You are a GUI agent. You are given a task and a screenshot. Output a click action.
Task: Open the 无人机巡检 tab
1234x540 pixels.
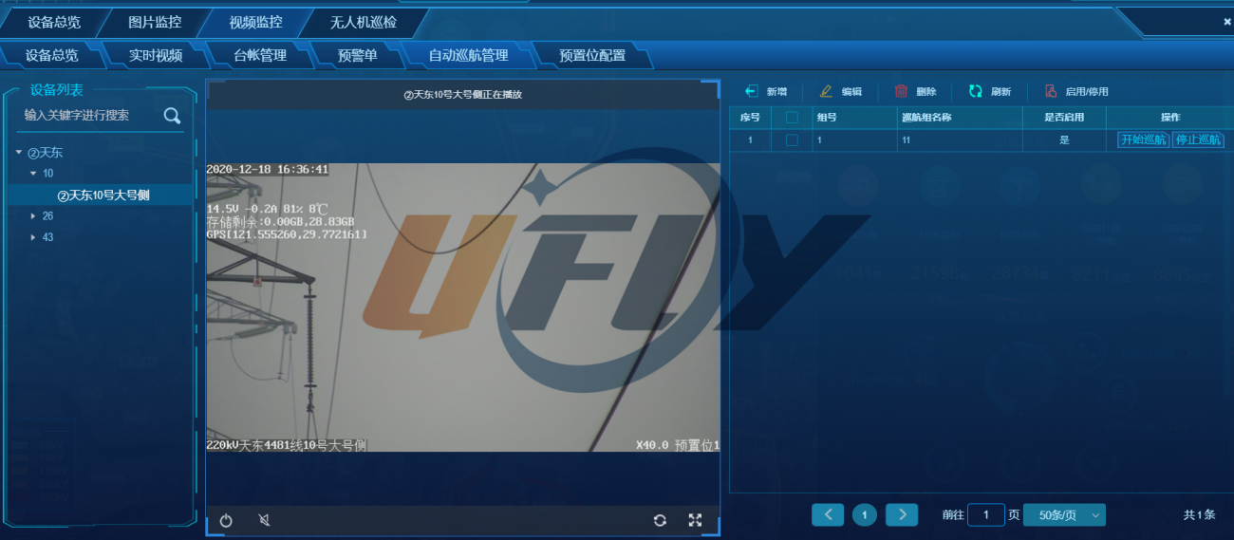click(x=364, y=22)
